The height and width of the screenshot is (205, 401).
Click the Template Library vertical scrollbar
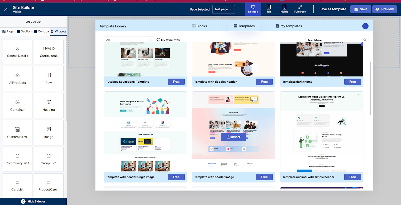(x=370, y=88)
